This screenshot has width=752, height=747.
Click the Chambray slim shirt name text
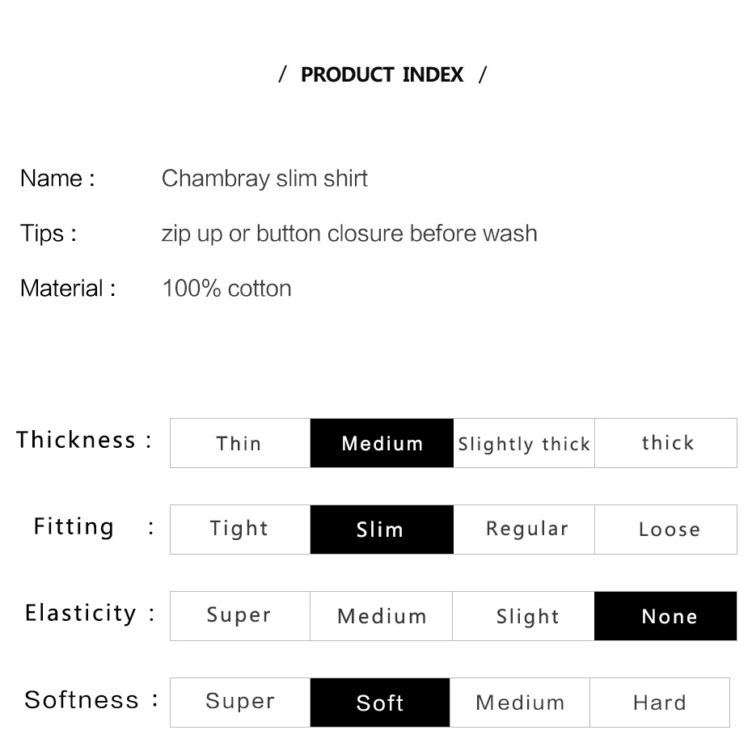pos(264,179)
